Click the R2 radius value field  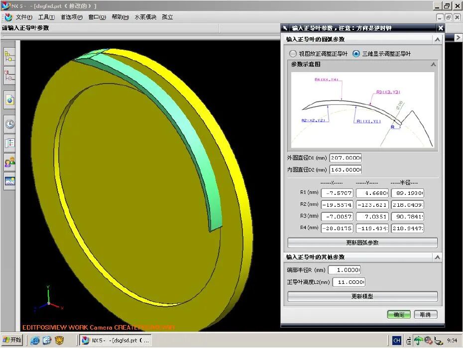(408, 205)
